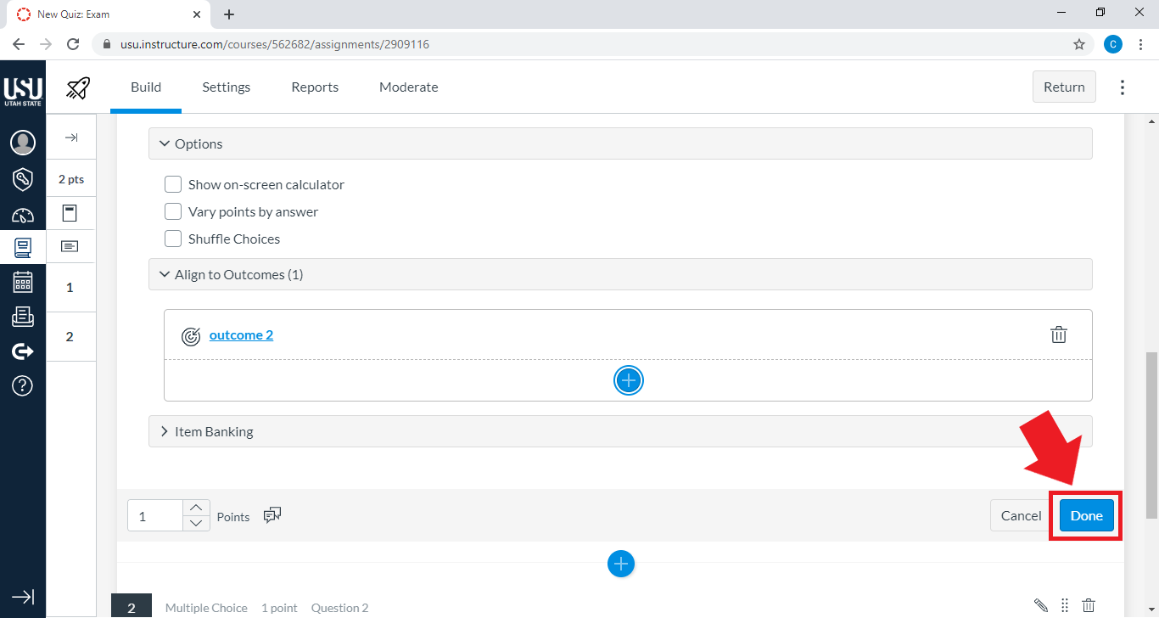Turn on Shuffle Choices
The image size is (1159, 618).
pyautogui.click(x=173, y=238)
